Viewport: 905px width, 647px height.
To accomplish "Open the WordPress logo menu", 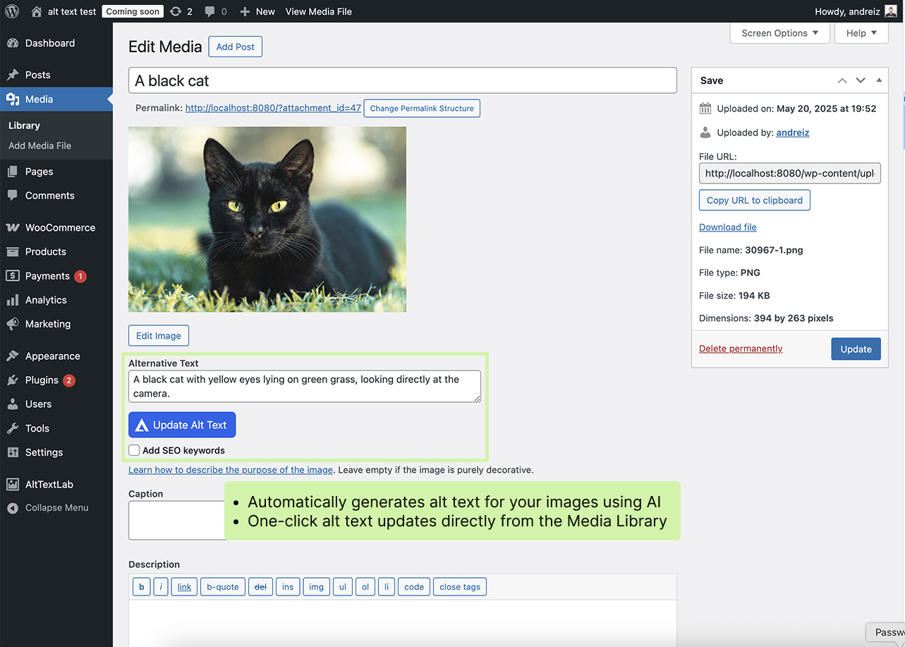I will (12, 11).
